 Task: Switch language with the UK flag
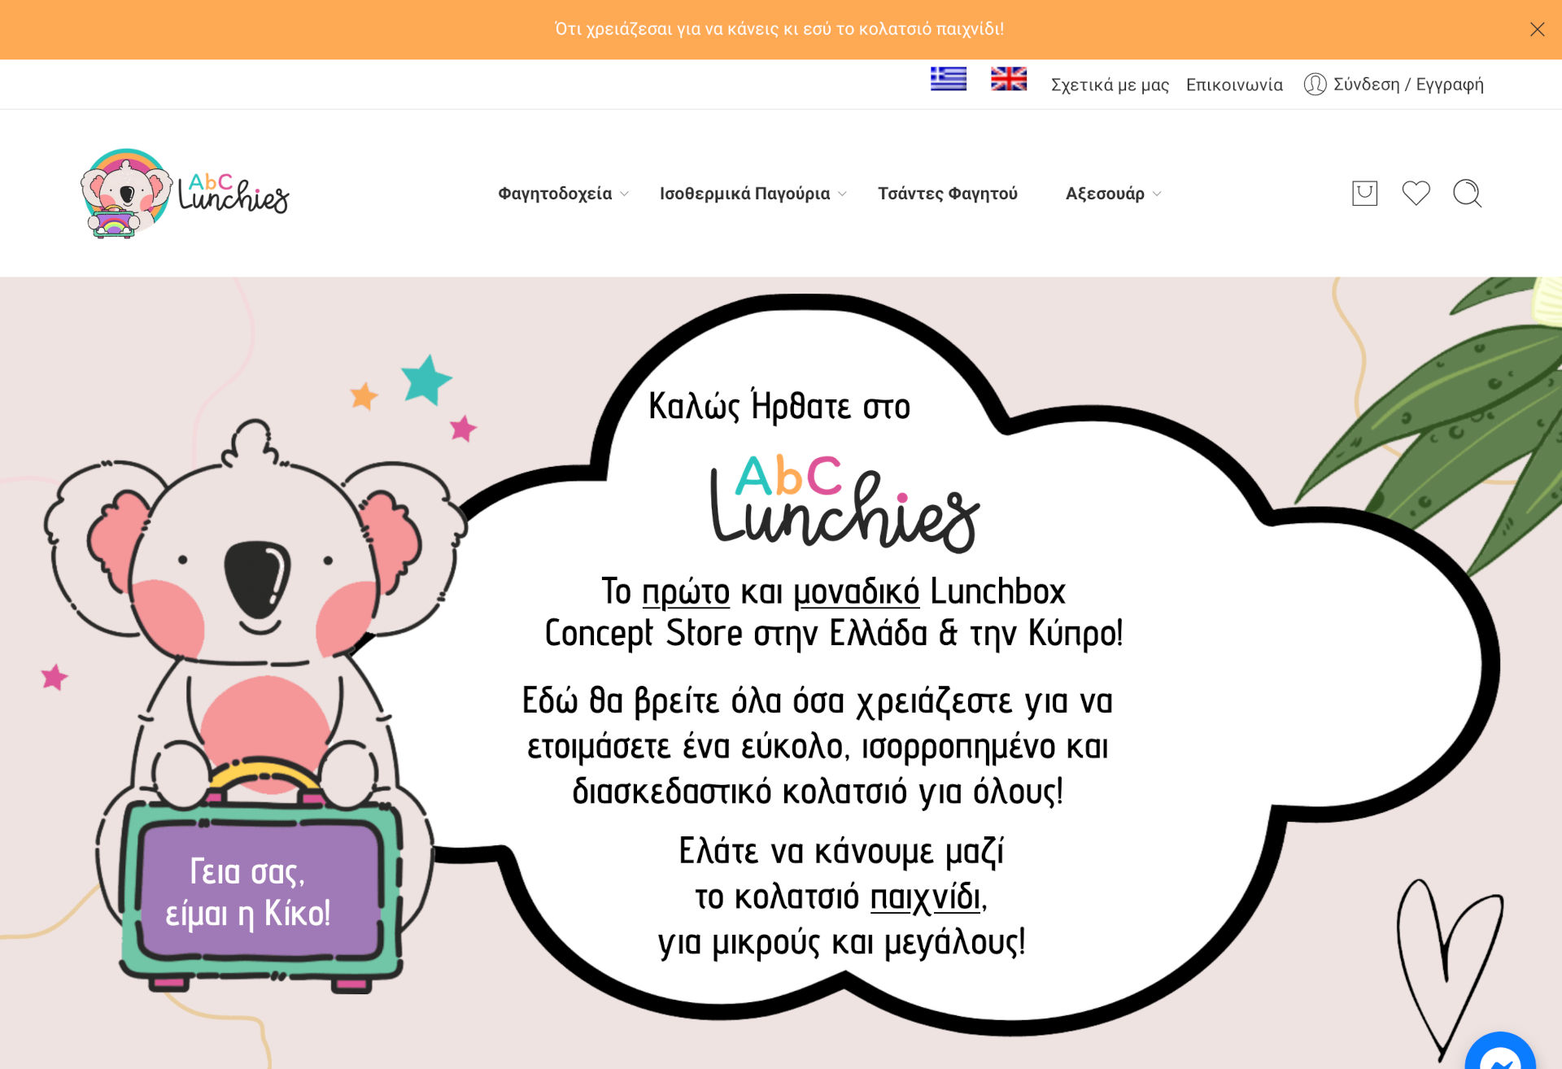tap(1009, 79)
